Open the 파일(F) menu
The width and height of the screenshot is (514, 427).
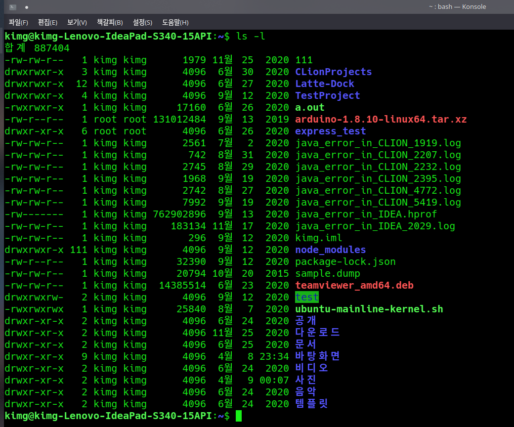click(18, 23)
